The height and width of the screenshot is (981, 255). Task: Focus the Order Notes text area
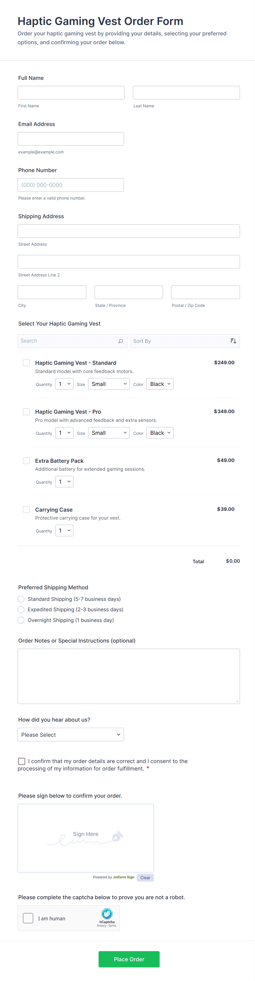click(129, 676)
